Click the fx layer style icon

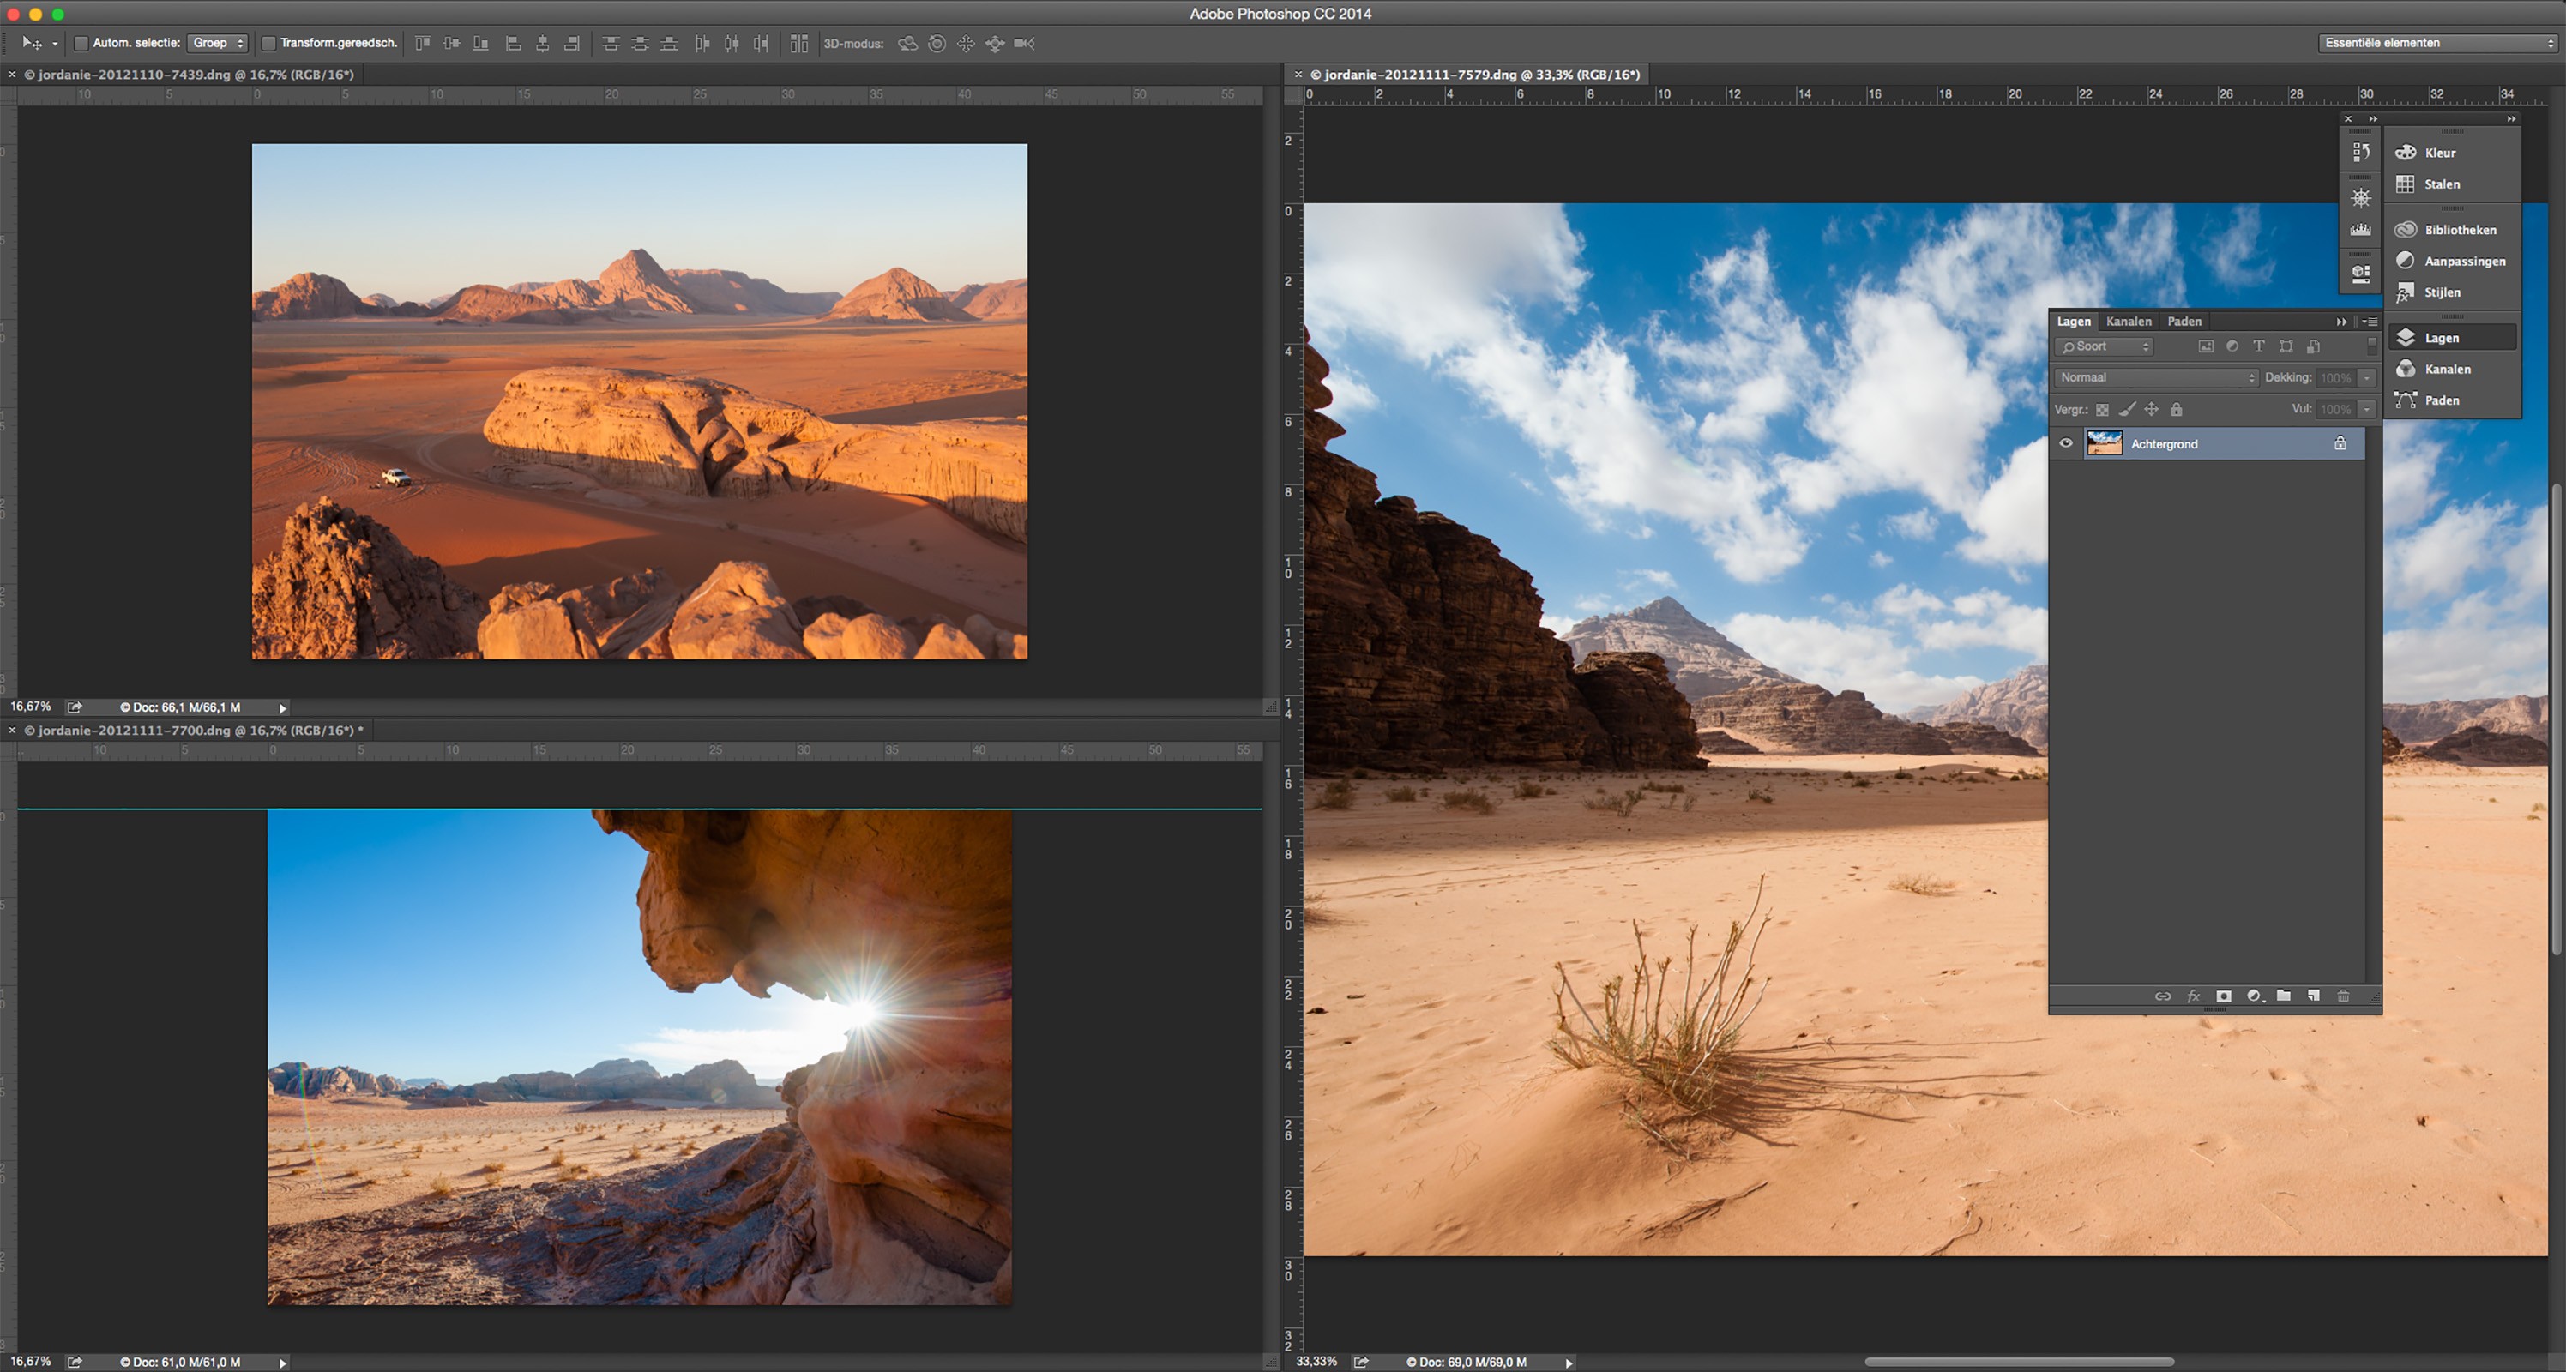click(x=2194, y=996)
